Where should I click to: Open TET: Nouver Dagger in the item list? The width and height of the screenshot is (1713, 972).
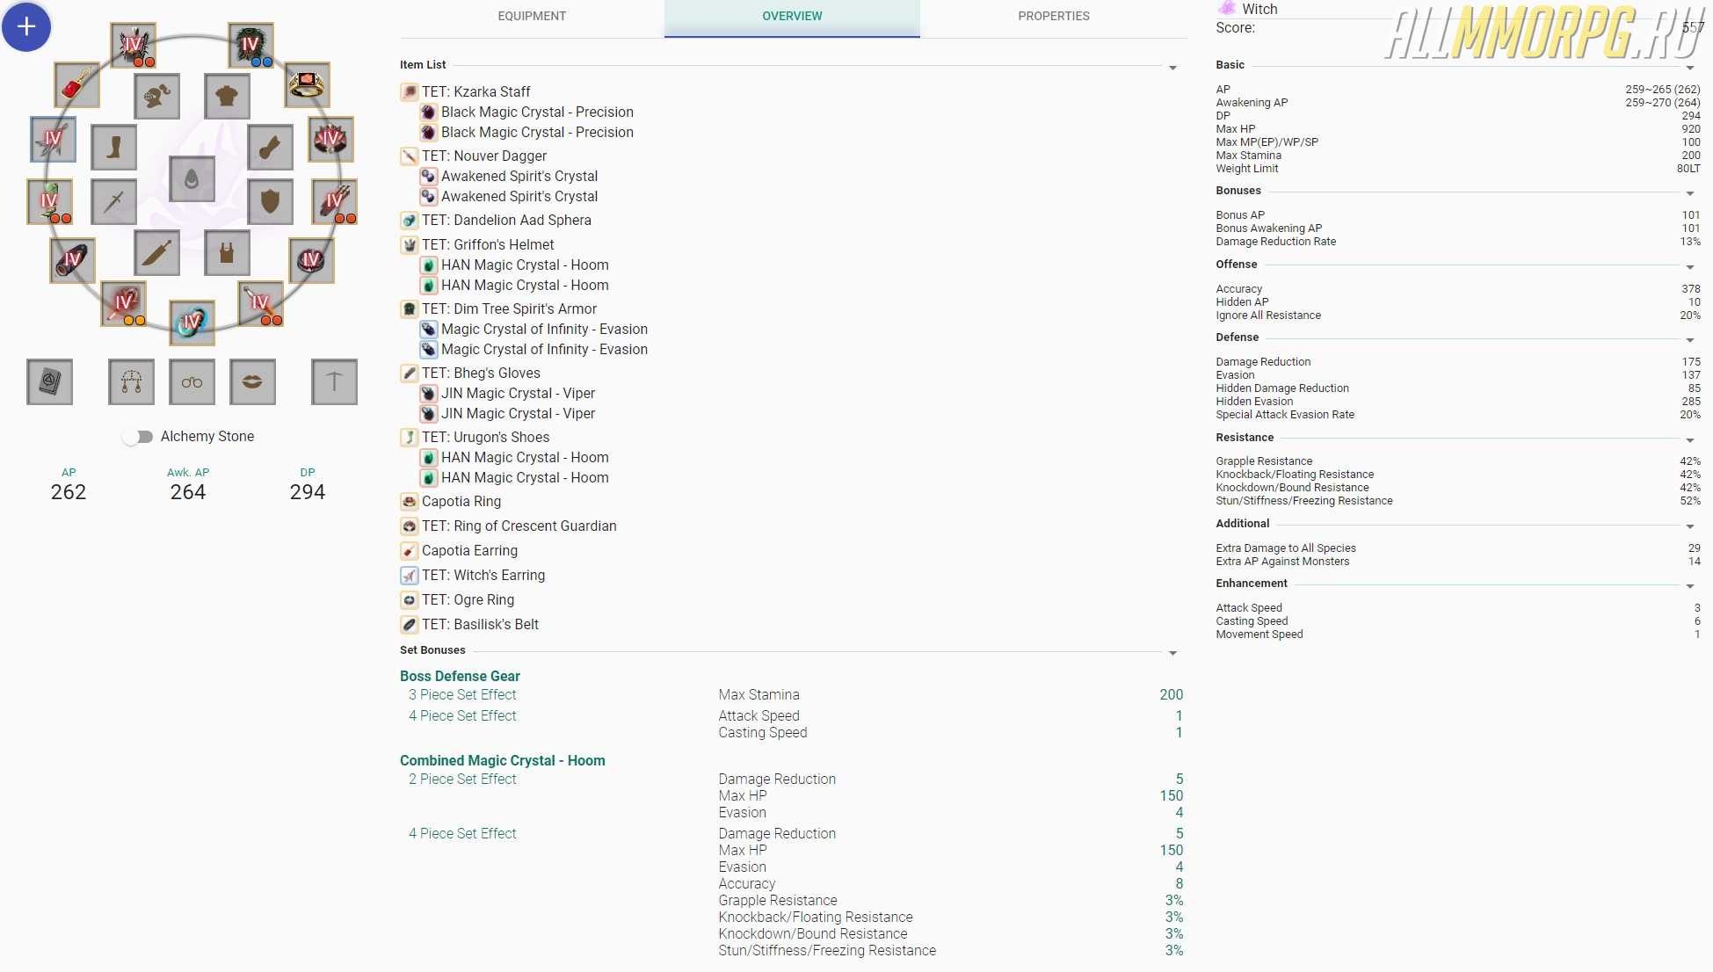pos(484,156)
